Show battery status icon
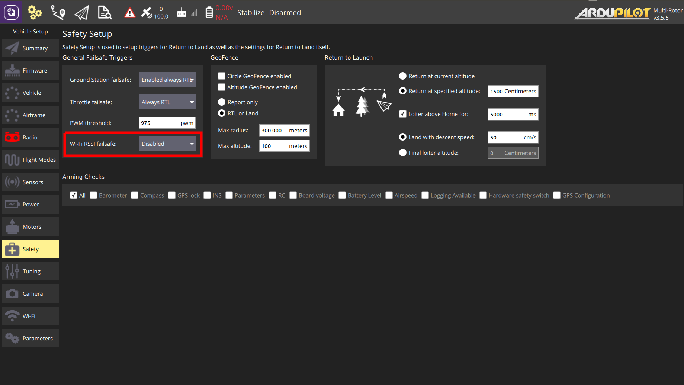Screen dimensions: 684x385 209,12
